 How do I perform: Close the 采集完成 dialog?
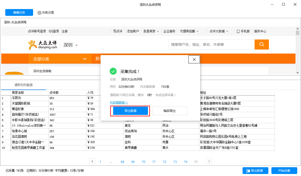[194, 59]
